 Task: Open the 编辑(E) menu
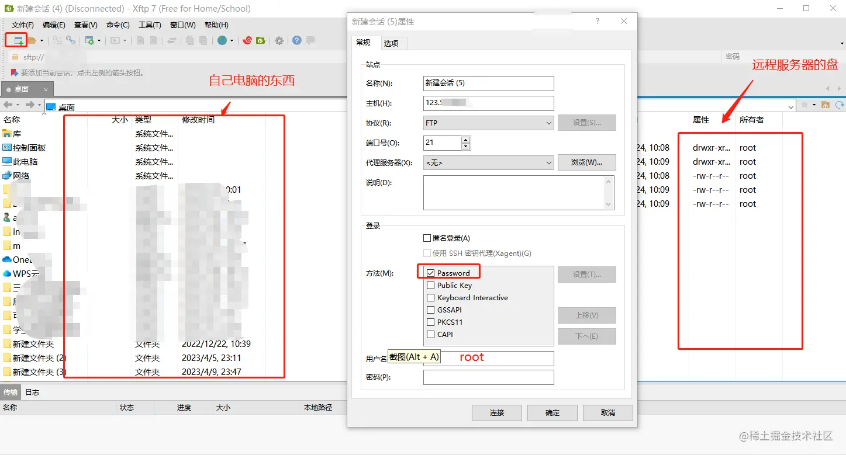[x=54, y=25]
